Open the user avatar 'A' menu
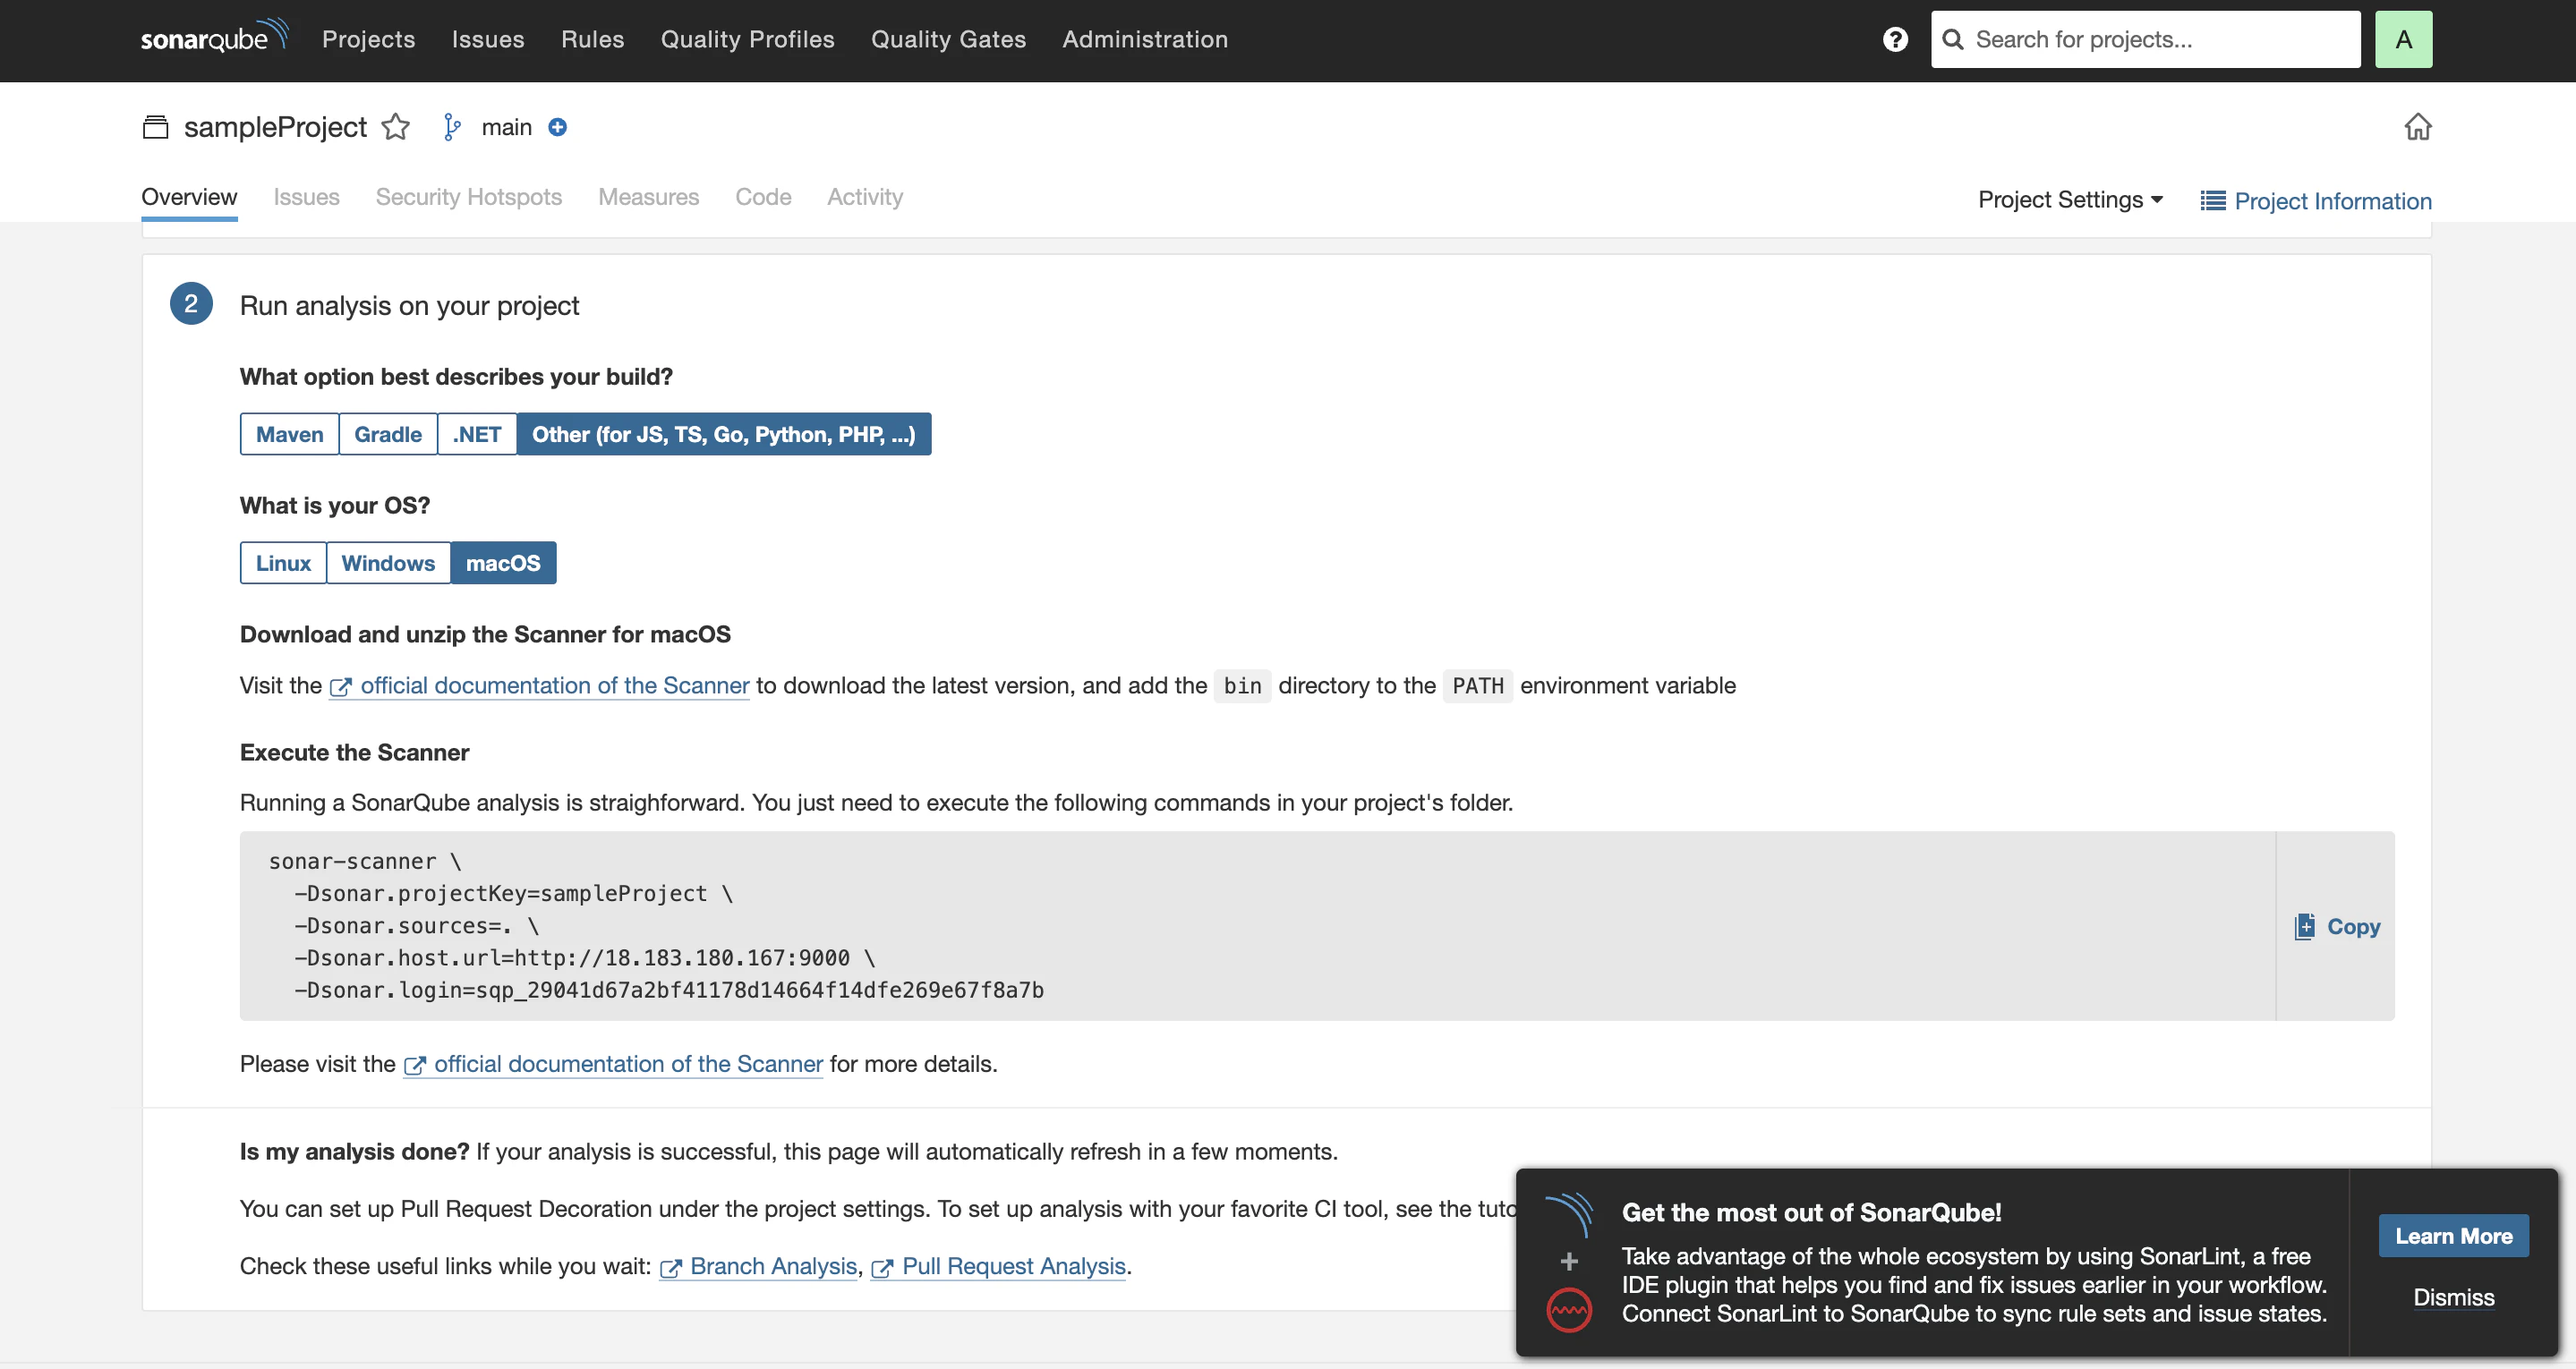Viewport: 2576px width, 1369px height. point(2403,39)
